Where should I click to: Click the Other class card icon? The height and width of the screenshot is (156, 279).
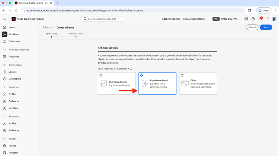[185, 83]
